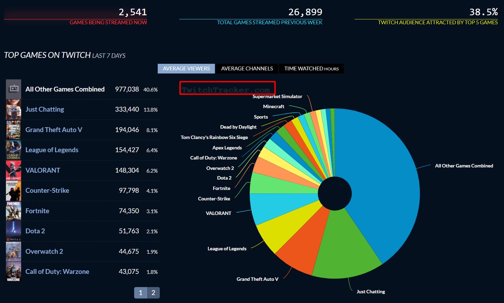Image resolution: width=504 pixels, height=303 pixels.
Task: Select the Time Watched Hours tab
Action: [x=311, y=69]
